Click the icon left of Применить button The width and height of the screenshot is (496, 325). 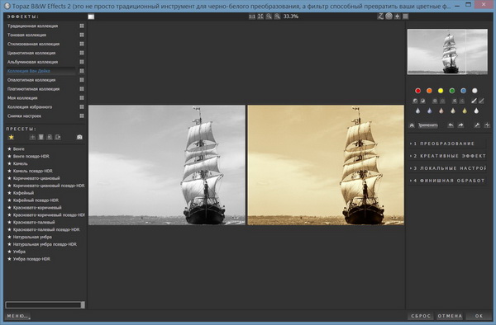[412, 125]
